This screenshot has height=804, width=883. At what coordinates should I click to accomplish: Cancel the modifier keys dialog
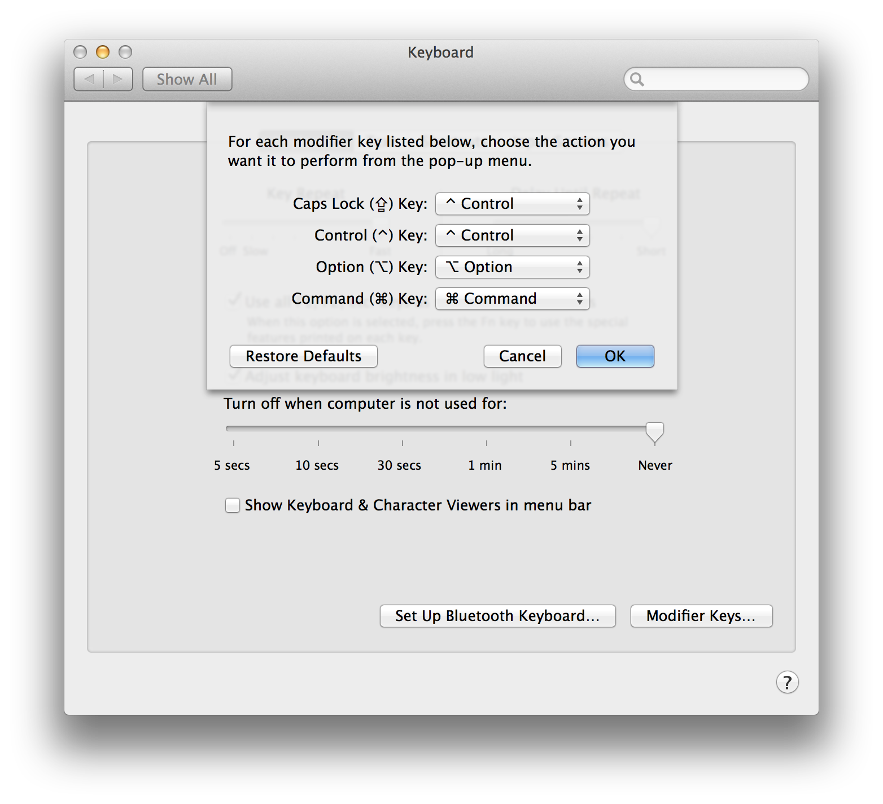pos(522,356)
